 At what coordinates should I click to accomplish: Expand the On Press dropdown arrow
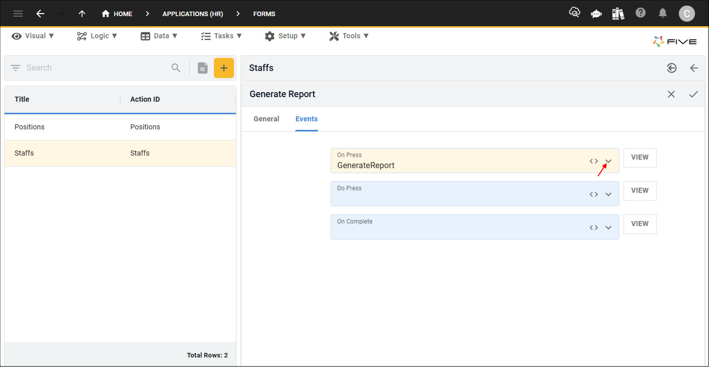pos(608,161)
